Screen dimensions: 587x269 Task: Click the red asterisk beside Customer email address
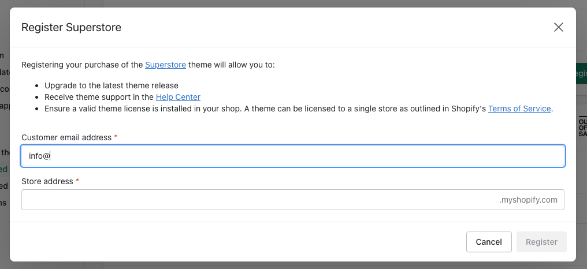pyautogui.click(x=116, y=137)
